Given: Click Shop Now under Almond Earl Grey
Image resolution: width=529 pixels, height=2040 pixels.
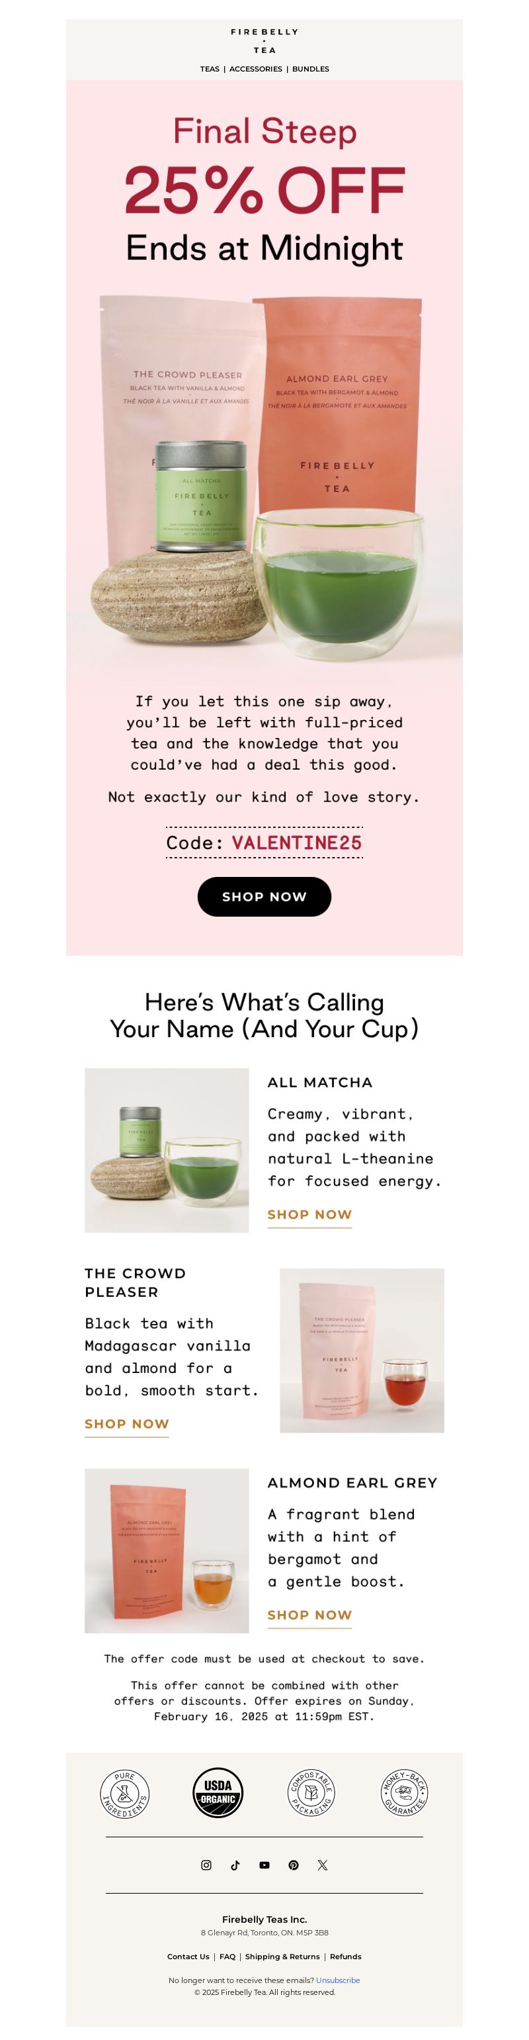Looking at the screenshot, I should click(309, 1615).
